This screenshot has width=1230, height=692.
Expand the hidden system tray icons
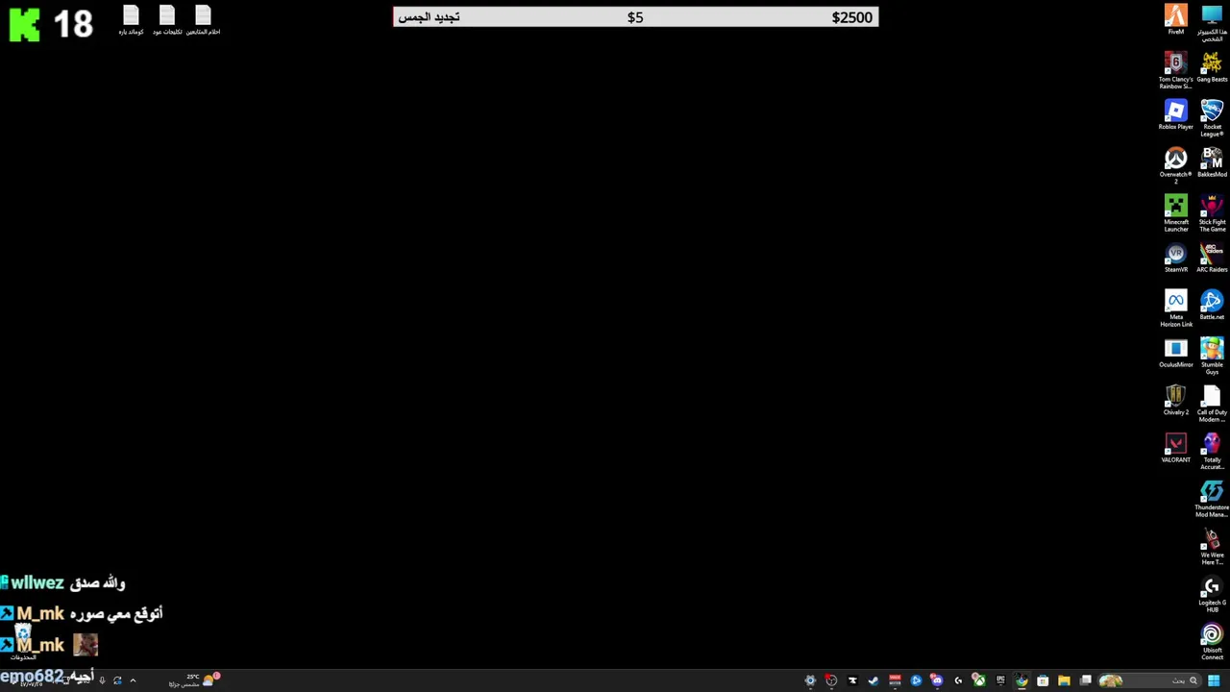pos(133,680)
